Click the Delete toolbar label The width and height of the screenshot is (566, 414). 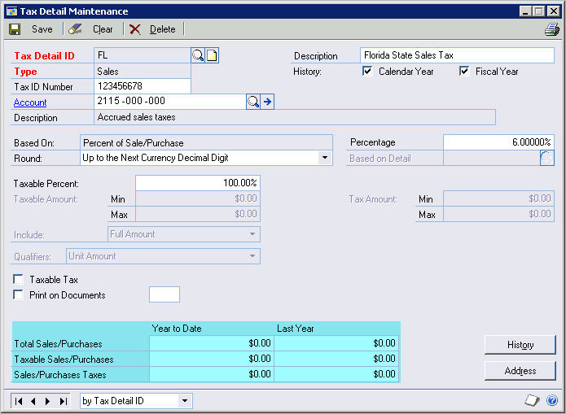(x=163, y=29)
